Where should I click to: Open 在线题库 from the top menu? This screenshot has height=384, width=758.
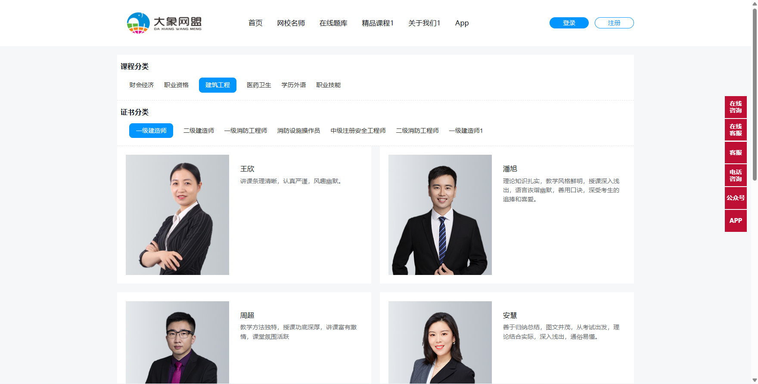tap(333, 23)
